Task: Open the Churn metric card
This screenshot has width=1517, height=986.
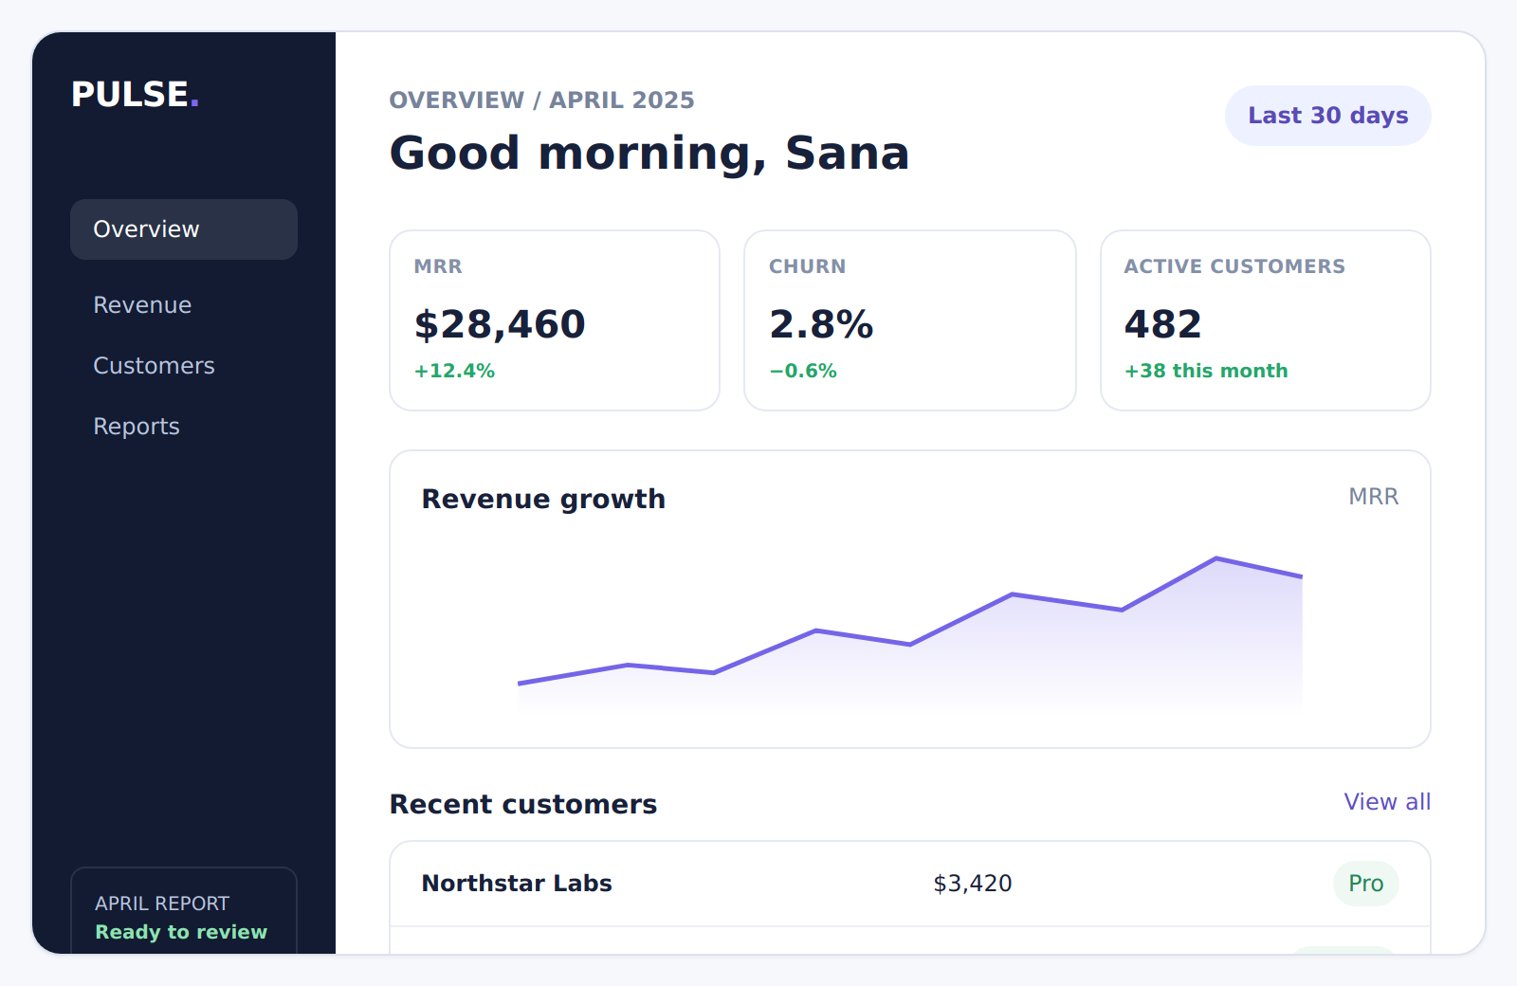Action: click(x=910, y=320)
